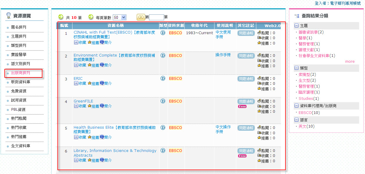365x174 pixels.
Task: Click the 推薦 star icon under CINAHL
Action: pos(89,42)
